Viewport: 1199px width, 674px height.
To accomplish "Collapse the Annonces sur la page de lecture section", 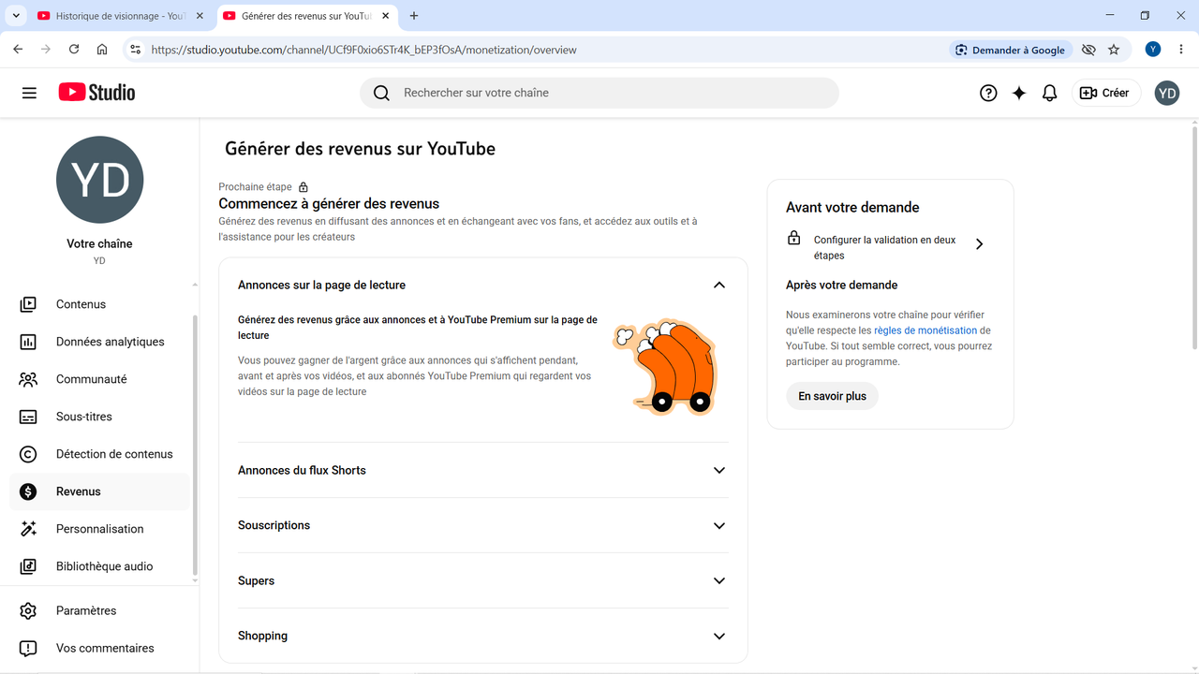I will tap(719, 285).
